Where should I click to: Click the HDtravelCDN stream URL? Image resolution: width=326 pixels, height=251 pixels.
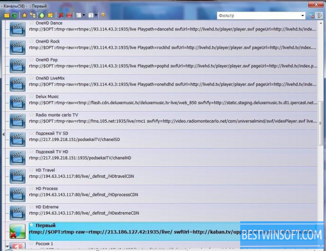81,176
